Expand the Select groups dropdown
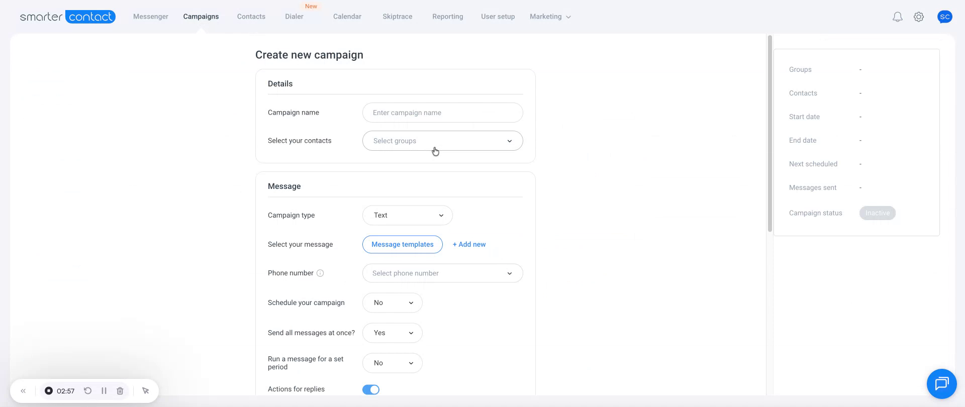Screen dimensions: 965x407 tap(442, 141)
